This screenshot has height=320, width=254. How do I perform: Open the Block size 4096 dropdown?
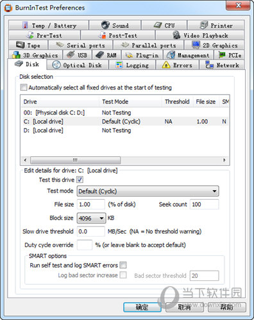(91, 218)
